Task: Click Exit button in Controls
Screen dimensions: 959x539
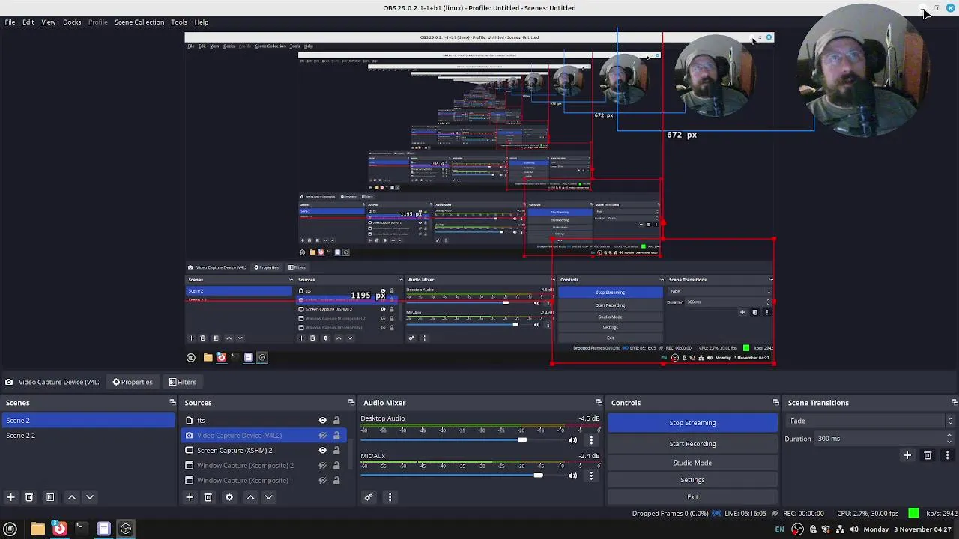Action: pos(692,497)
